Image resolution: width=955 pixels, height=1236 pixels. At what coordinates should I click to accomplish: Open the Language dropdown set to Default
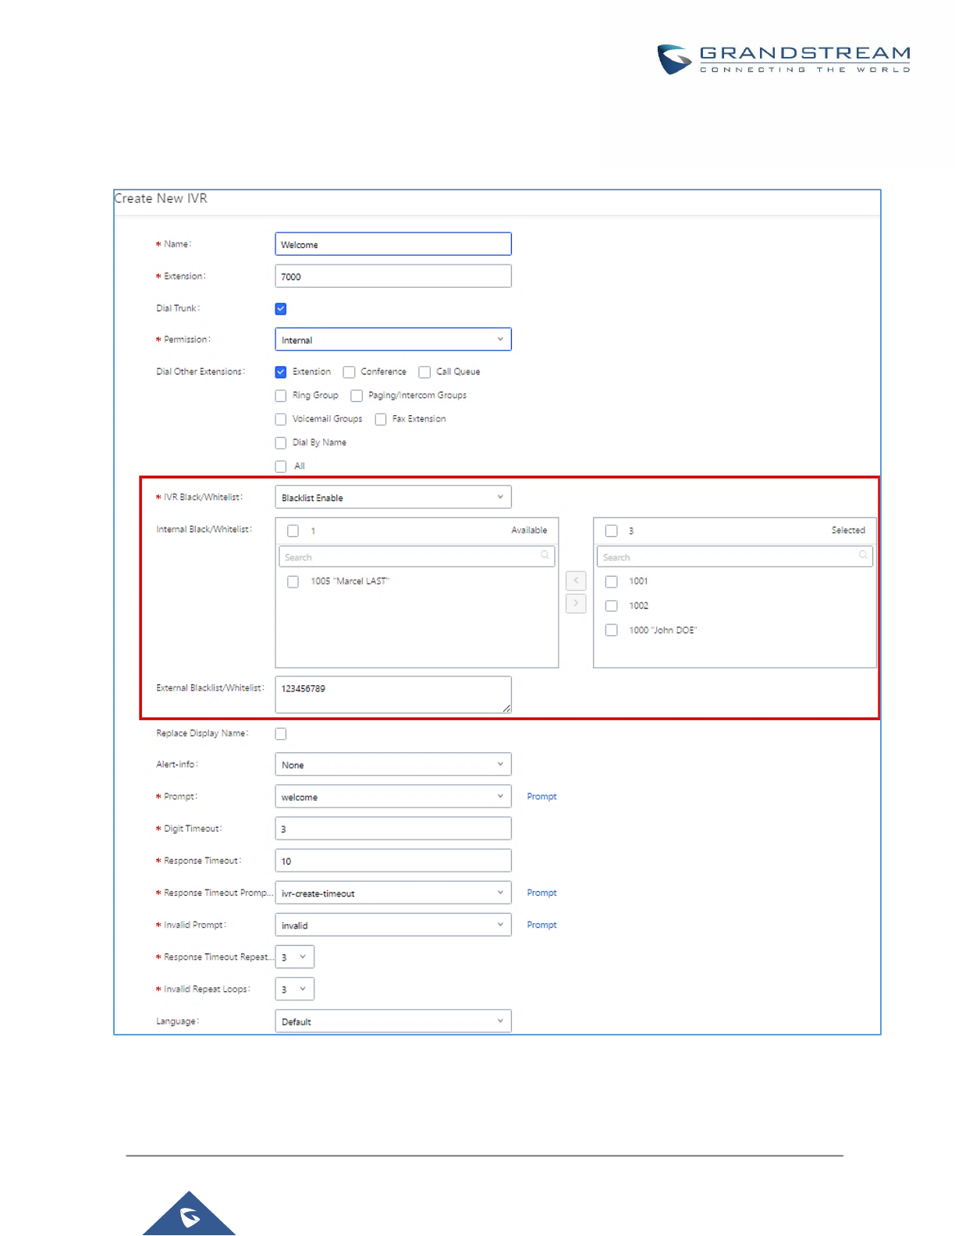(393, 1021)
